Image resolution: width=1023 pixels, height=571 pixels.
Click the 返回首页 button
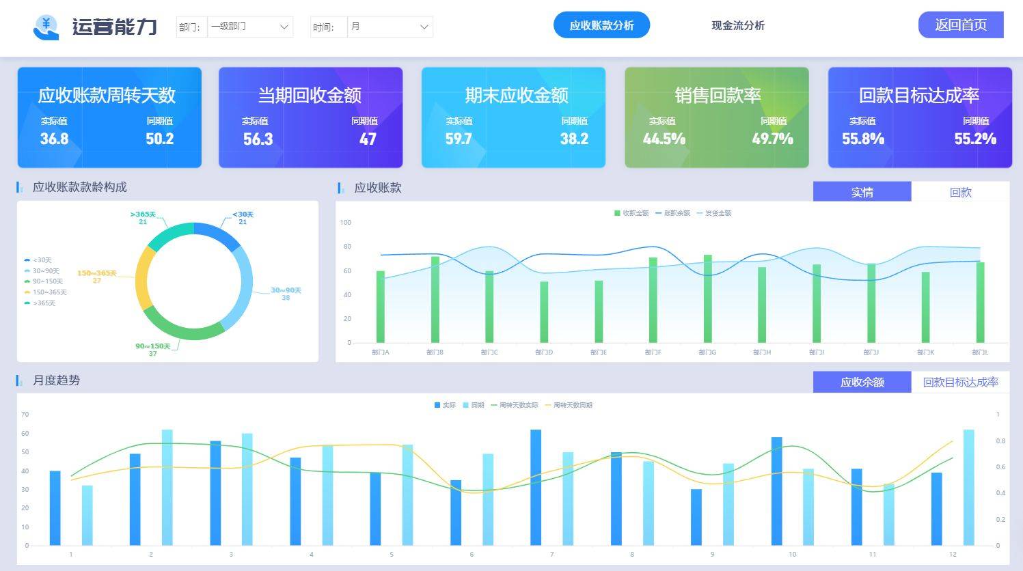pyautogui.click(x=961, y=25)
